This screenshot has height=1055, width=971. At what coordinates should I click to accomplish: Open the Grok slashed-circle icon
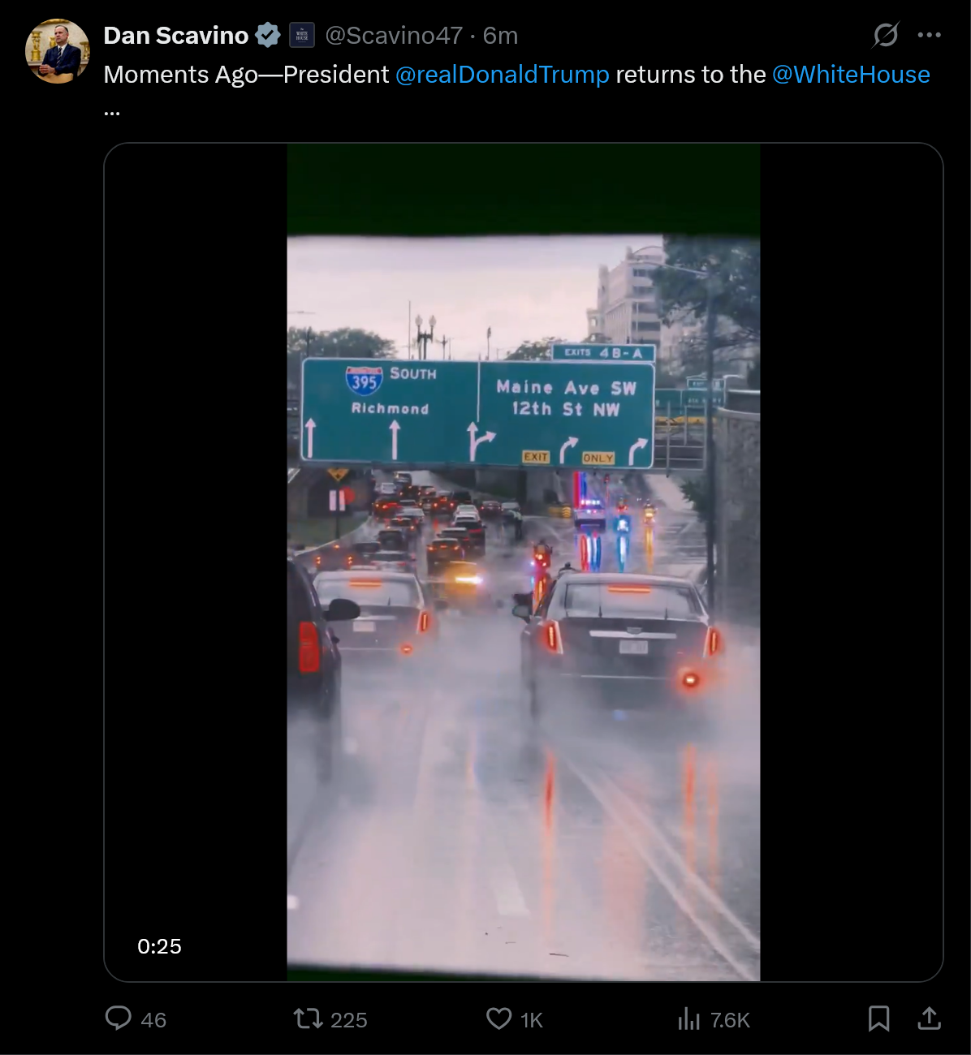pyautogui.click(x=886, y=35)
